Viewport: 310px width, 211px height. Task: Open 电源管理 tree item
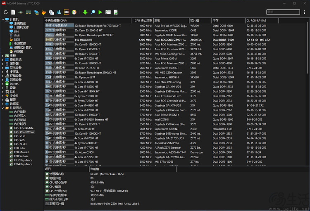click(x=20, y=43)
